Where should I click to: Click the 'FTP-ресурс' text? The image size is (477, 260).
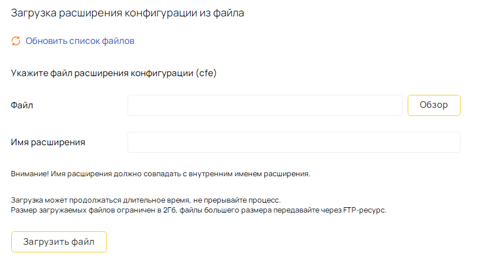(364, 210)
